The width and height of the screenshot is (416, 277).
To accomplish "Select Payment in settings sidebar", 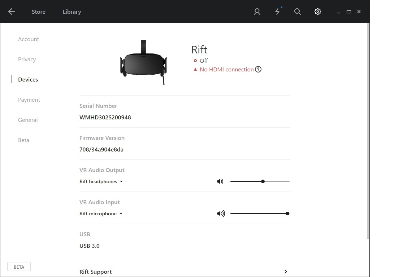I will tap(29, 100).
